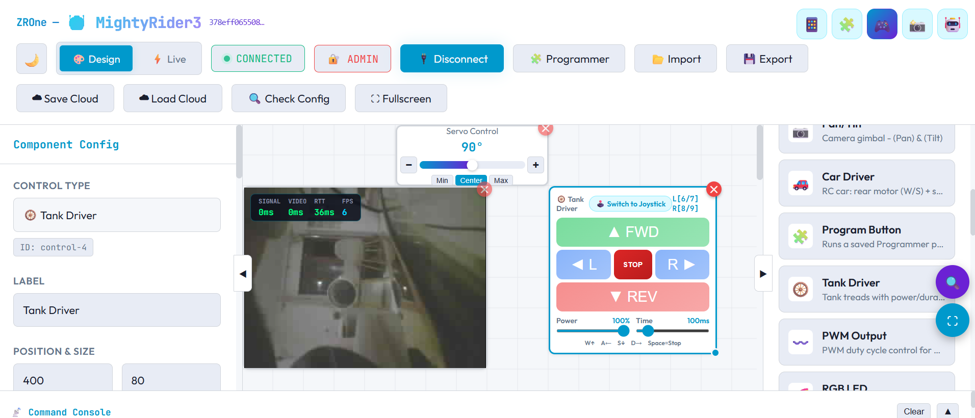
Task: Click Save Cloud
Action: pos(65,98)
